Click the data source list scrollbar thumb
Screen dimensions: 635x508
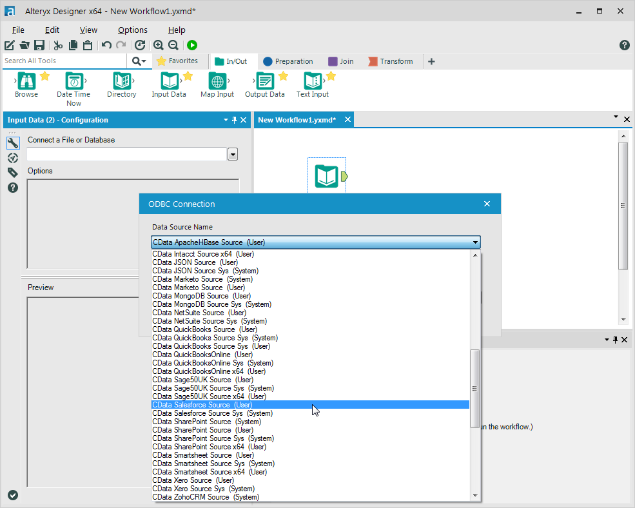point(474,389)
